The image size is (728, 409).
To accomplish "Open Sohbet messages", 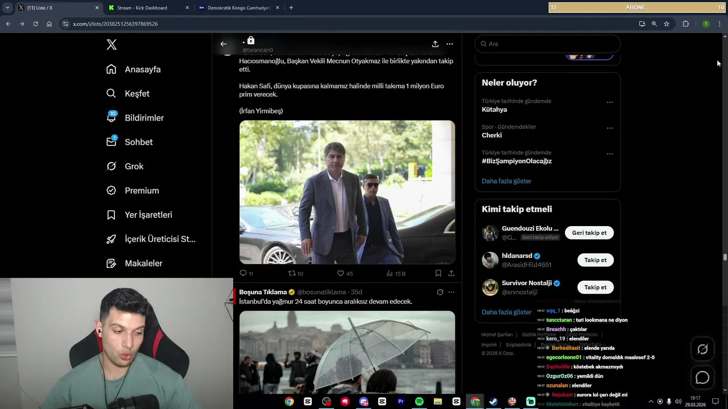I will 130,142.
